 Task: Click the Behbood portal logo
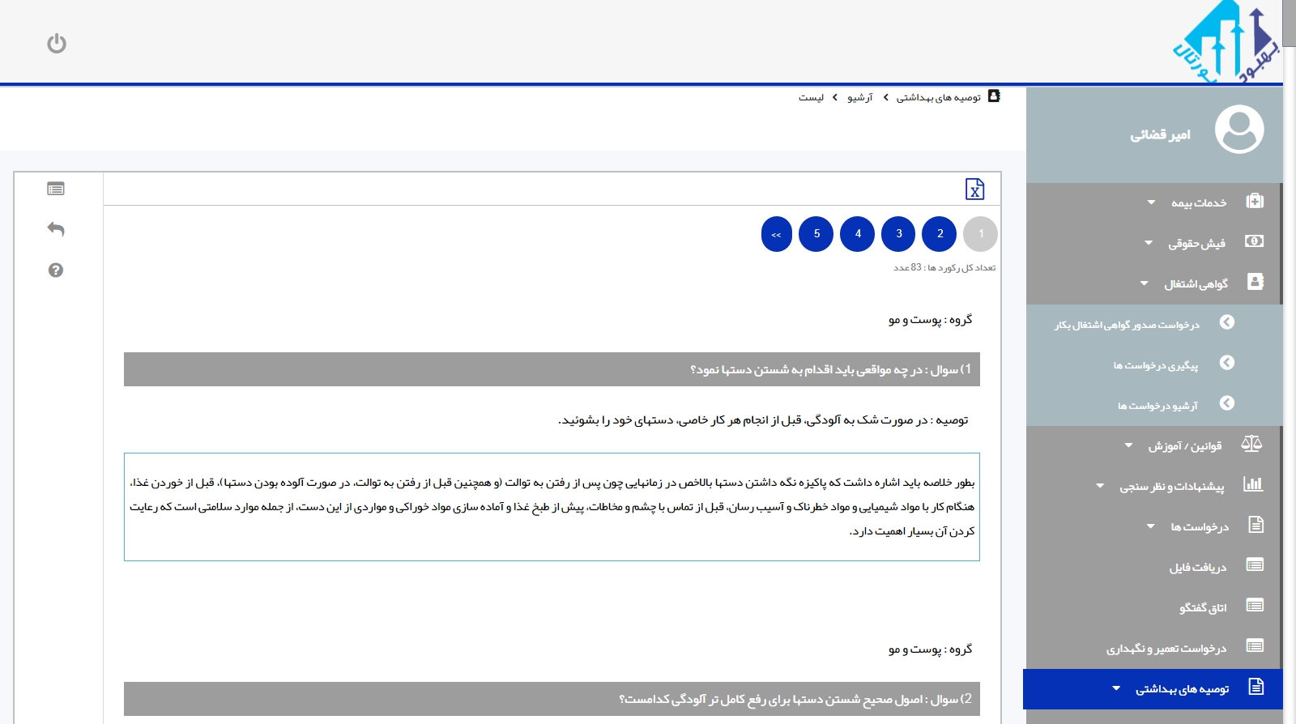click(x=1224, y=43)
